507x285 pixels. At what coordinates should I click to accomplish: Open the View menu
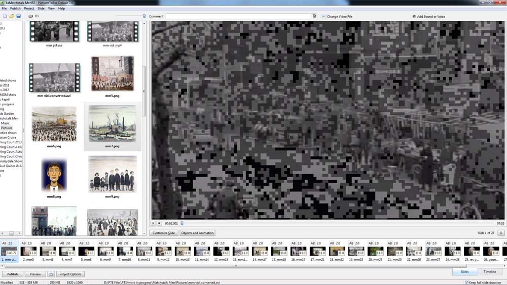coord(51,9)
